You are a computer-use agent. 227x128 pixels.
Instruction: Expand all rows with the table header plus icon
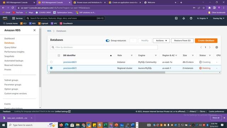(59, 55)
